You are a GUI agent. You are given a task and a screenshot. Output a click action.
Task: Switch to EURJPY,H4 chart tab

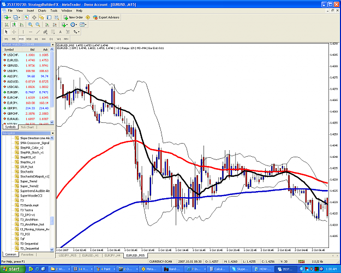point(112,256)
